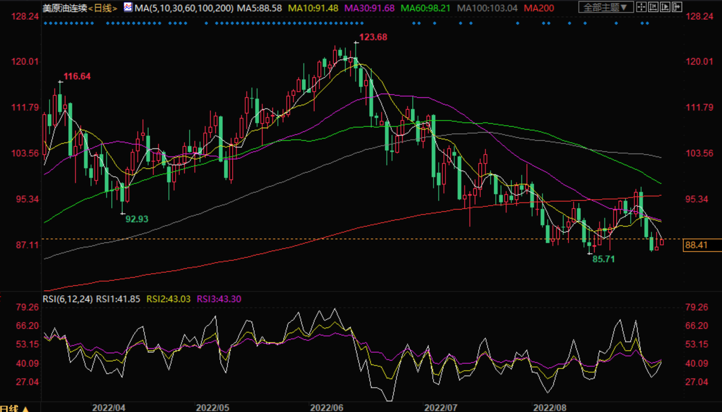
Task: Toggle the MA30:91.68 magenta line label
Action: click(x=369, y=8)
